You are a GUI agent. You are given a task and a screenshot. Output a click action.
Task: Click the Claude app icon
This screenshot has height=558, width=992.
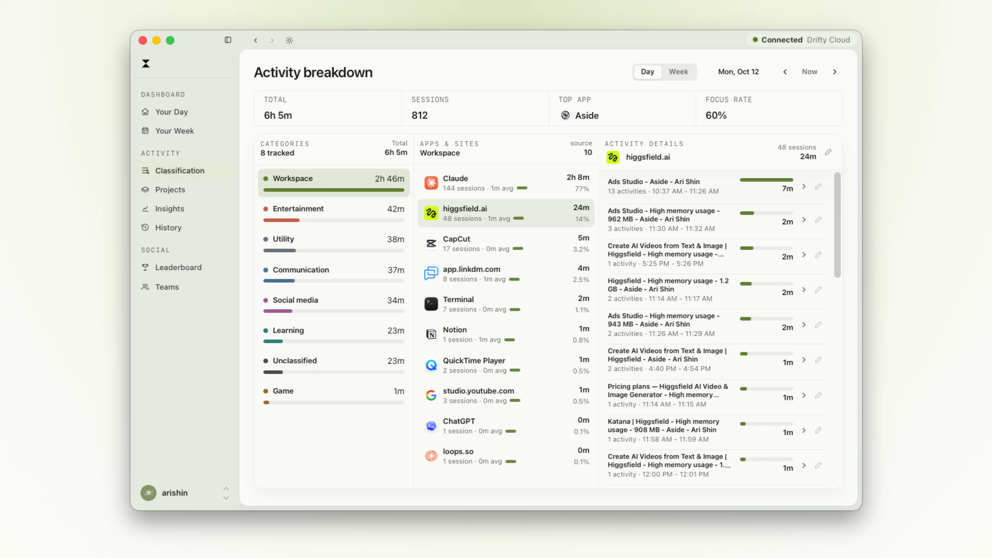click(431, 183)
